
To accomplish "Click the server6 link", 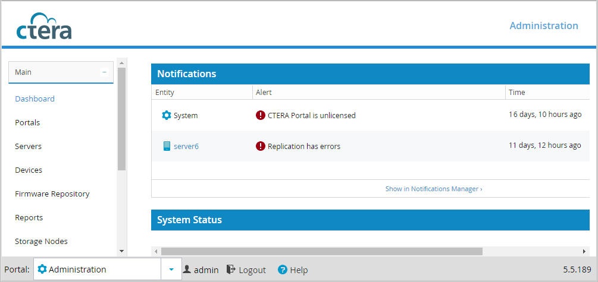I will [186, 146].
